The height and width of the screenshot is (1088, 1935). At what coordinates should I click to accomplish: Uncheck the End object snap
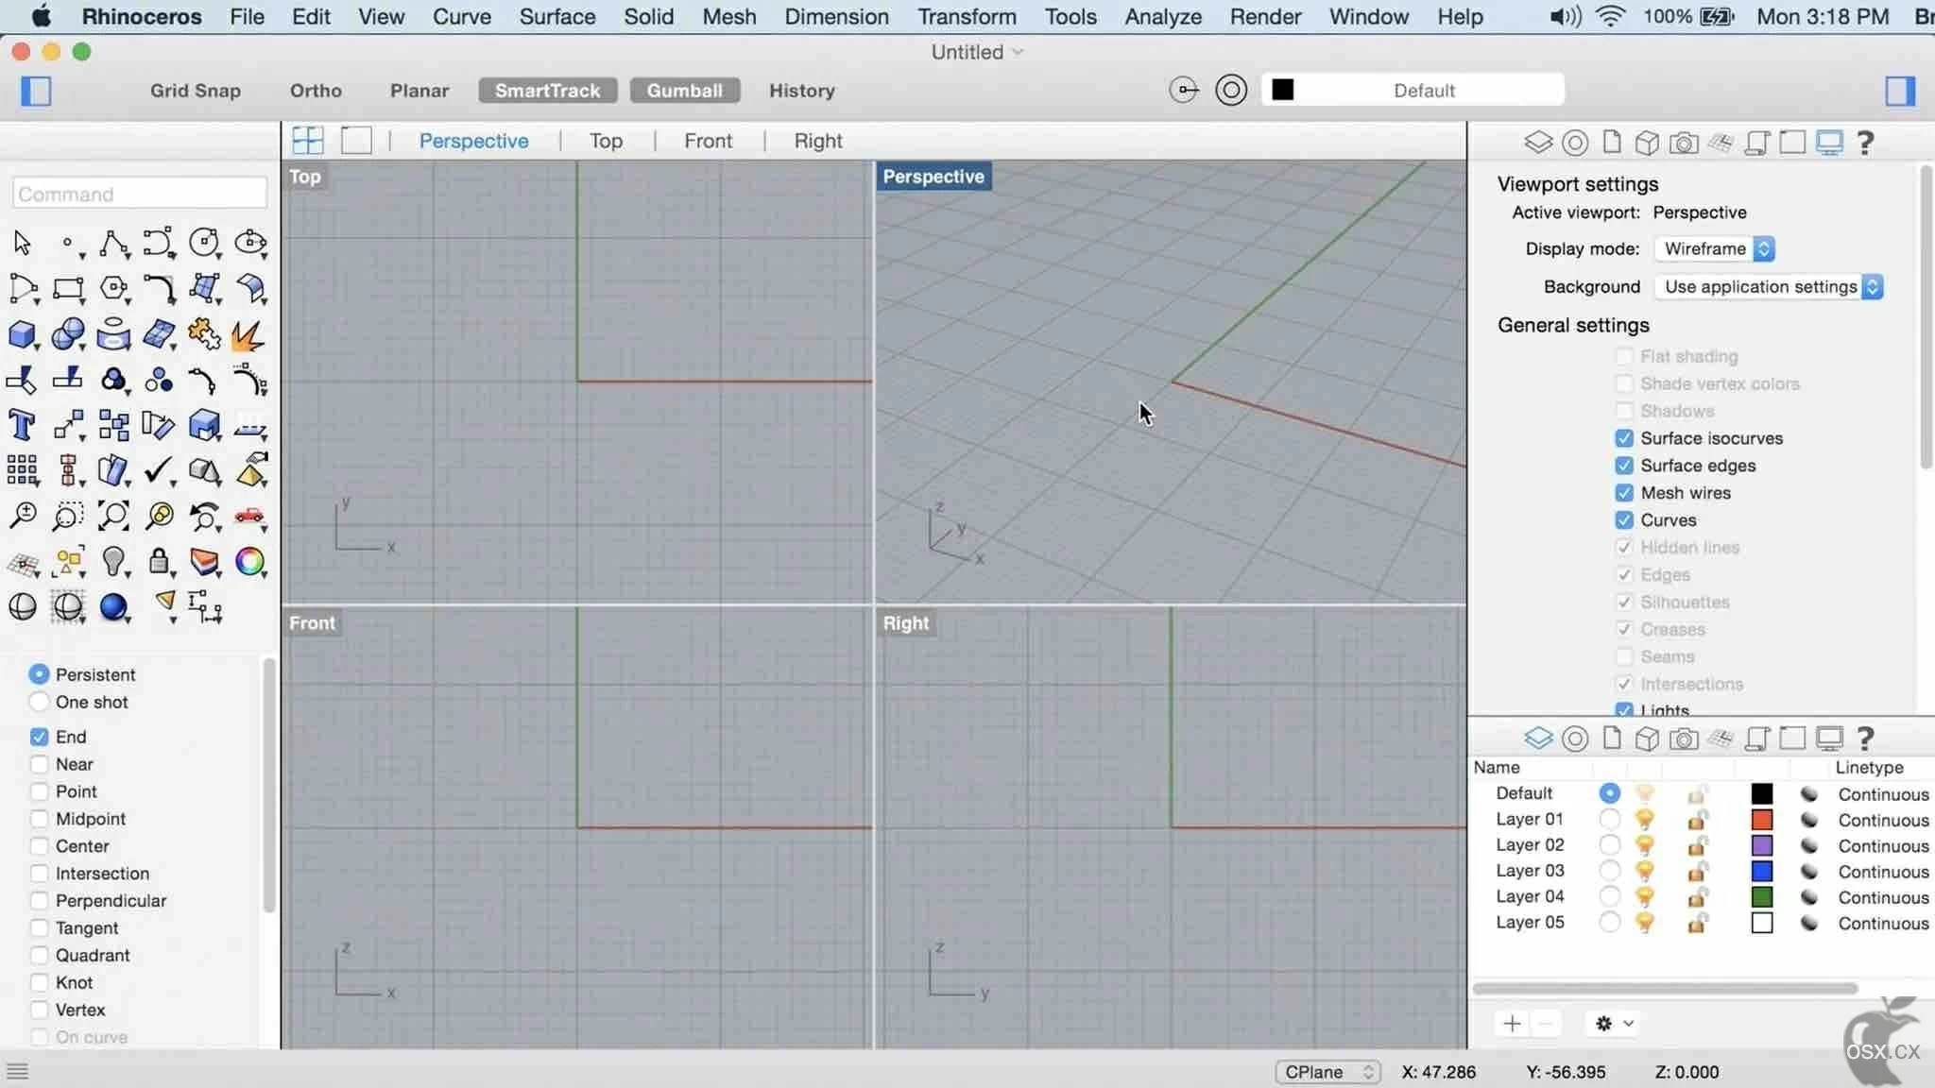(x=39, y=737)
